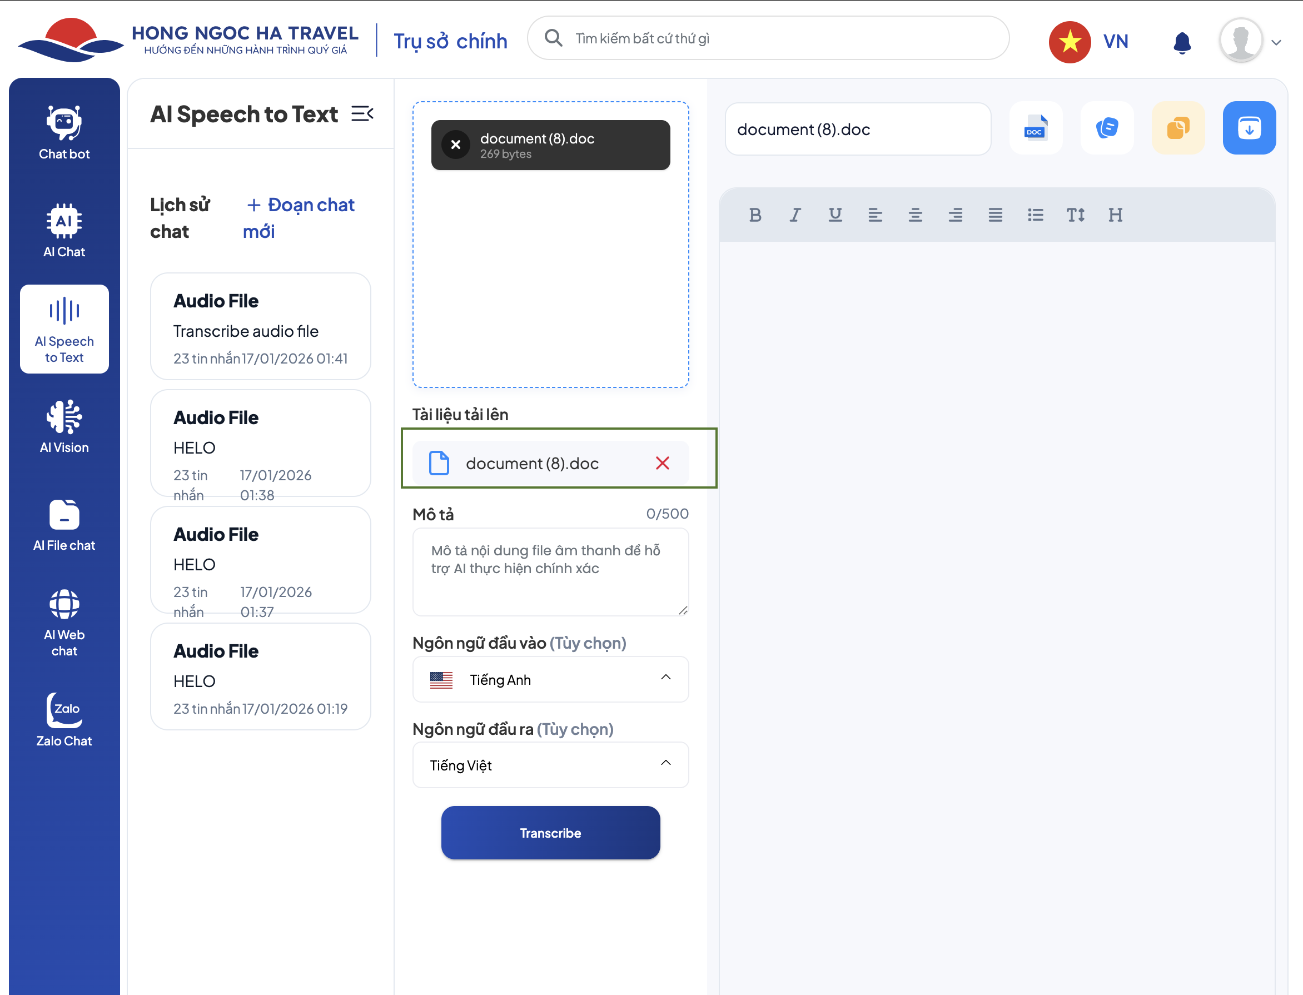This screenshot has height=995, width=1303.
Task: Toggle underline formatting in editor
Action: pyautogui.click(x=835, y=215)
